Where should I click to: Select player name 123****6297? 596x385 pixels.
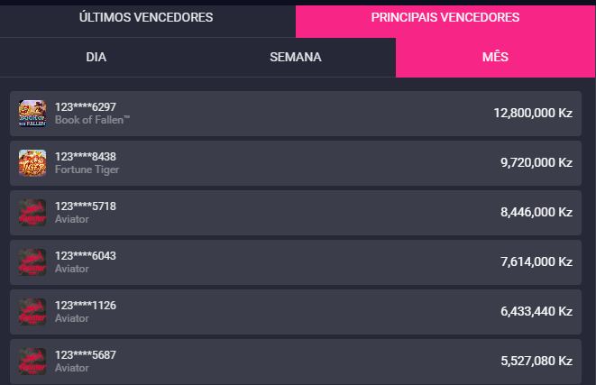pos(86,107)
